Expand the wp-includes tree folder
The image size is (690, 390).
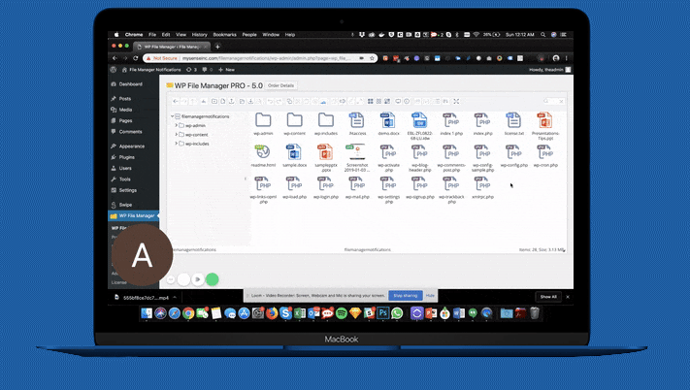tap(177, 144)
